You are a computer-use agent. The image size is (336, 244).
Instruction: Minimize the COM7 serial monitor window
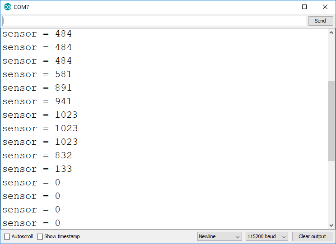coord(284,7)
